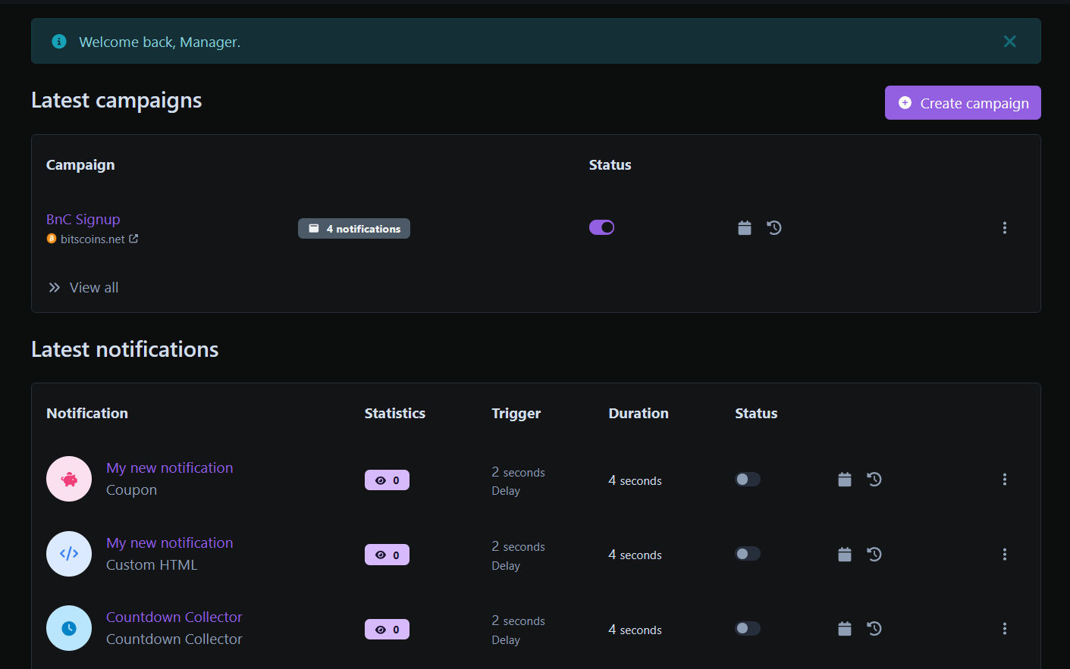Click the 4 notifications badge
The width and height of the screenshot is (1070, 669).
(353, 228)
